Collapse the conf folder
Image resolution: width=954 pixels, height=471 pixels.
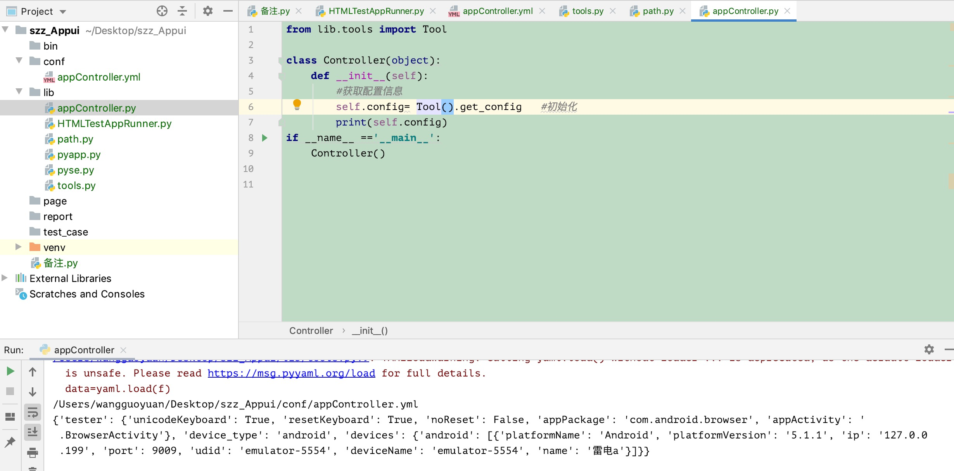[x=19, y=61]
